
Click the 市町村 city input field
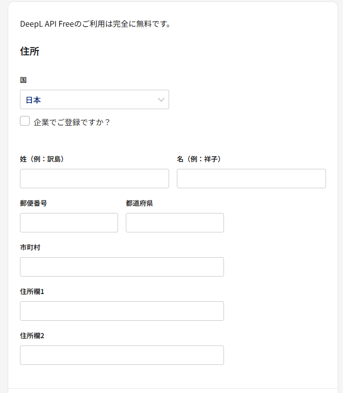coord(122,267)
